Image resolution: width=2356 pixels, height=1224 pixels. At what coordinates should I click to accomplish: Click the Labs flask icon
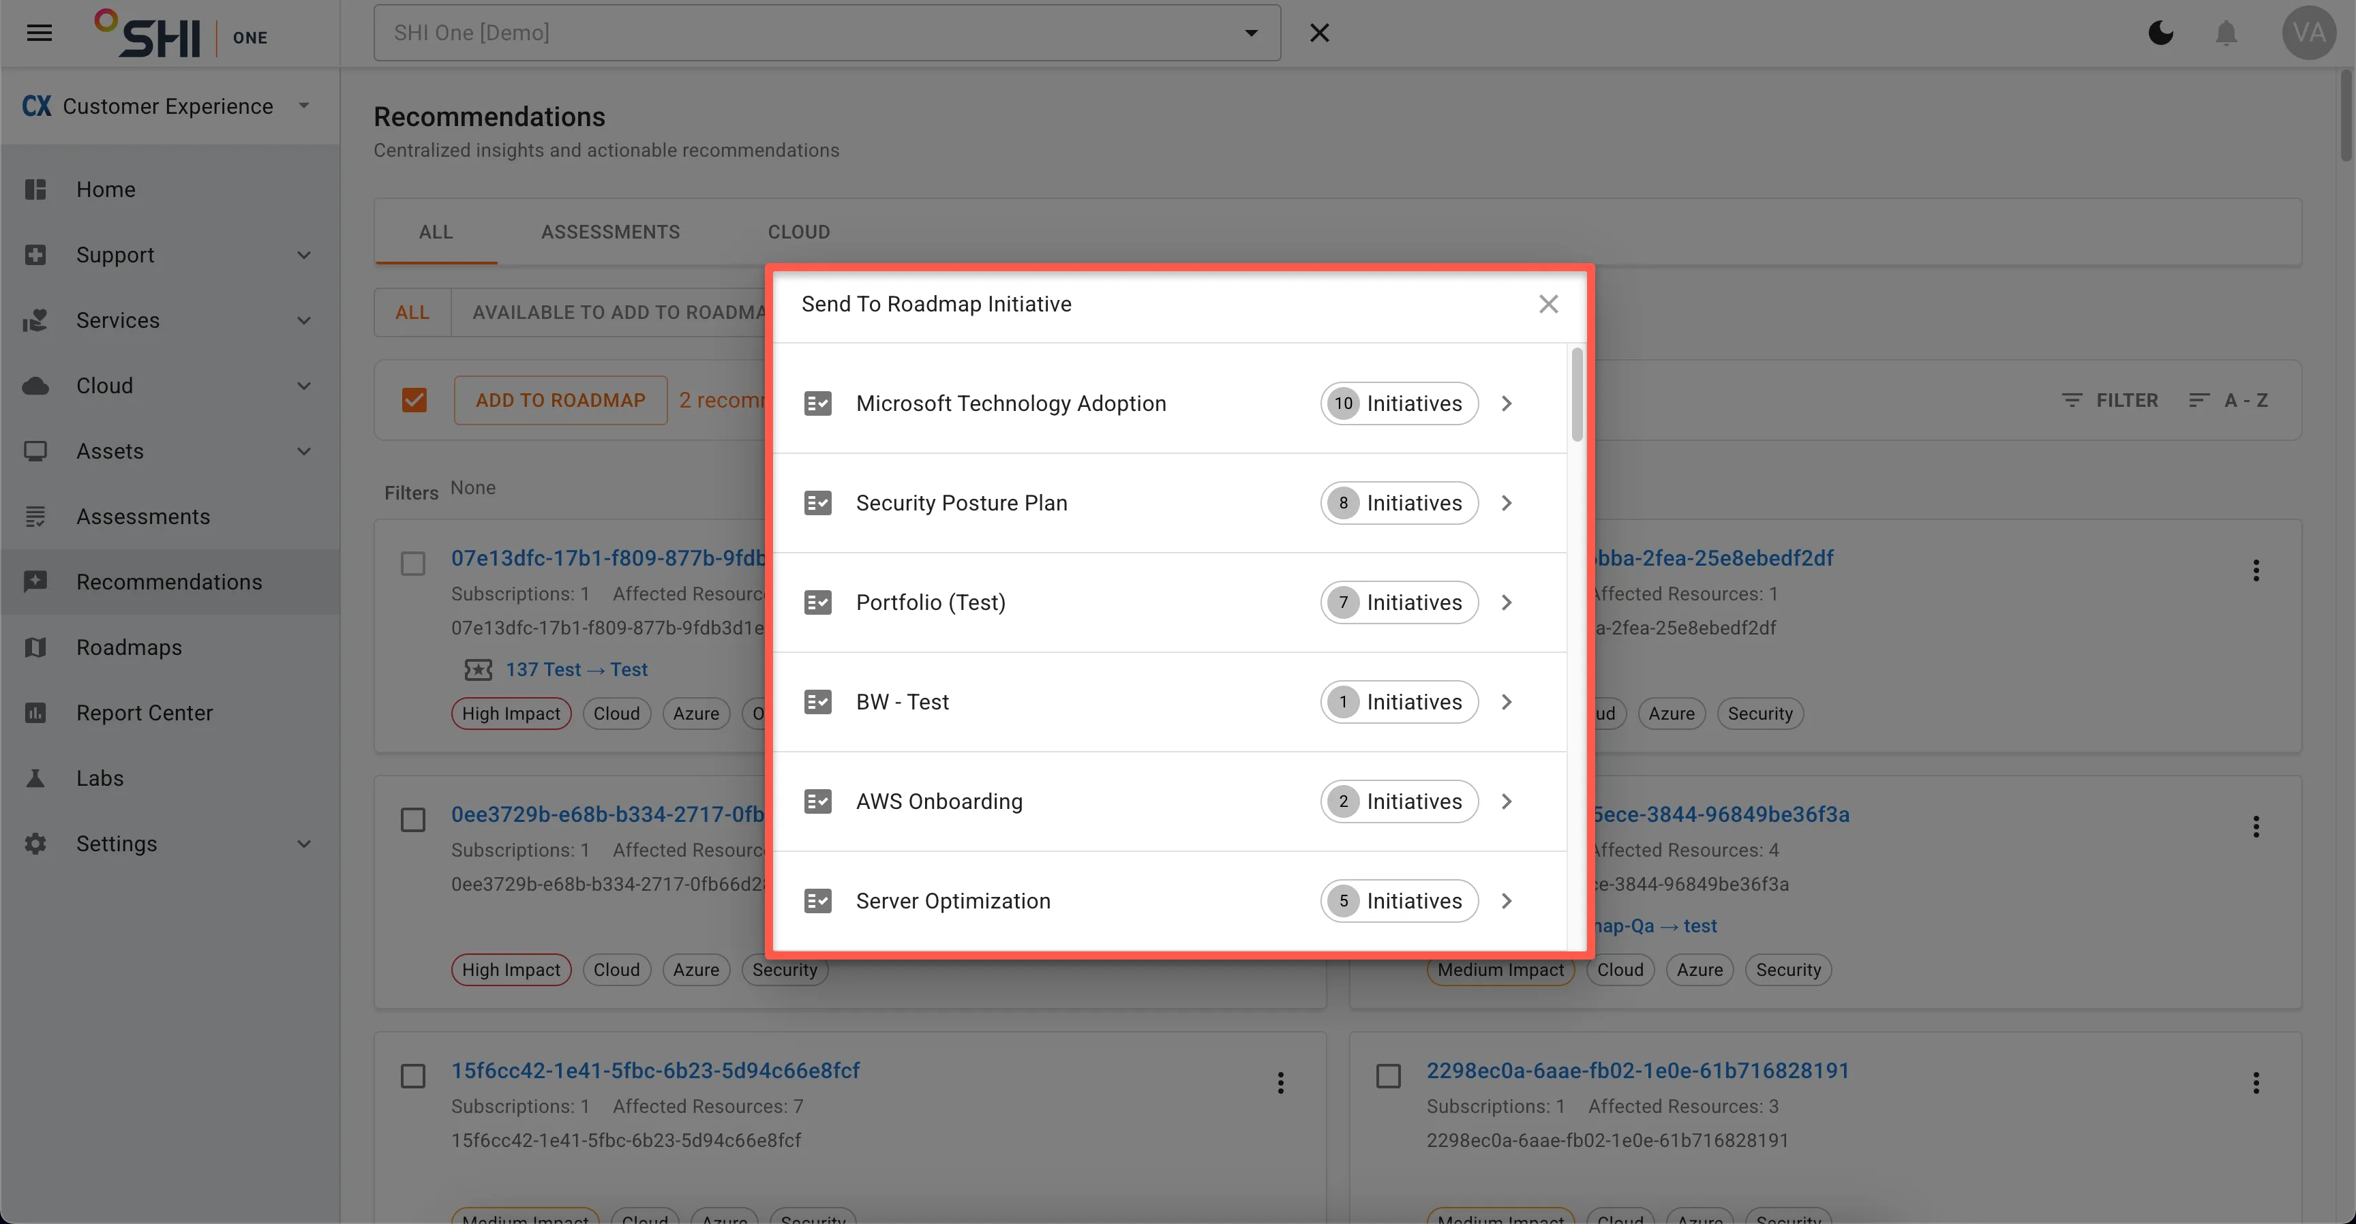[x=35, y=778]
